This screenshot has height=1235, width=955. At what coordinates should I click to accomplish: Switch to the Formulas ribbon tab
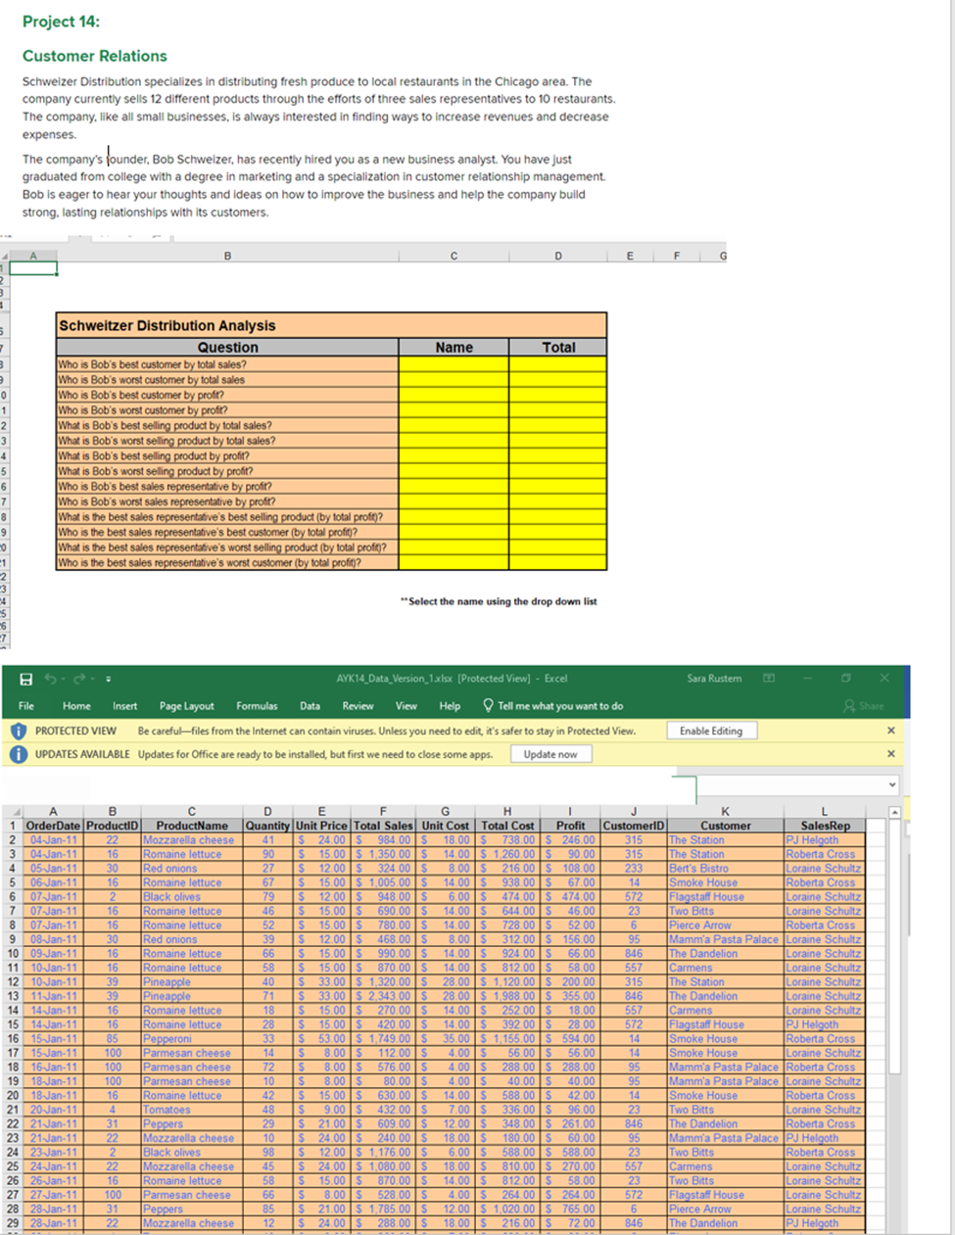pos(257,705)
